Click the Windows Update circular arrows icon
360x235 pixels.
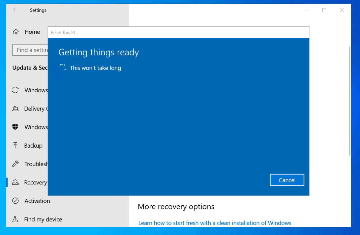(x=16, y=90)
